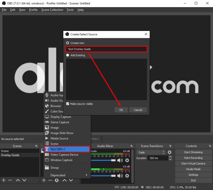Open the Profile menu
This screenshot has height=190, width=213.
click(33, 10)
